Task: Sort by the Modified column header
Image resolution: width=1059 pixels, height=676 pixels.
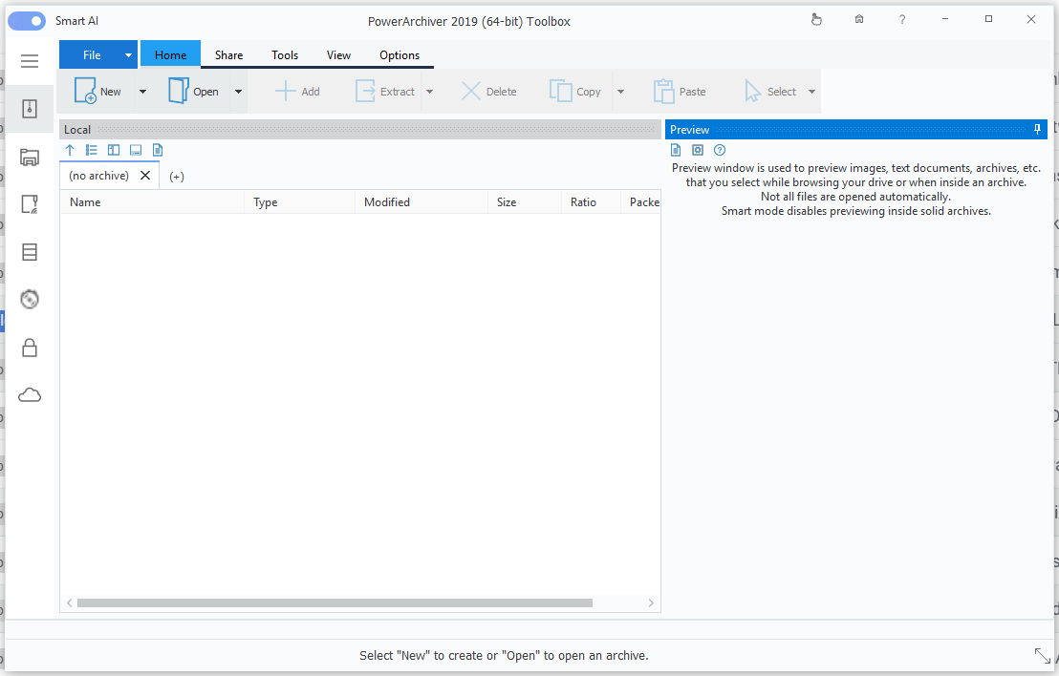Action: pyautogui.click(x=421, y=201)
